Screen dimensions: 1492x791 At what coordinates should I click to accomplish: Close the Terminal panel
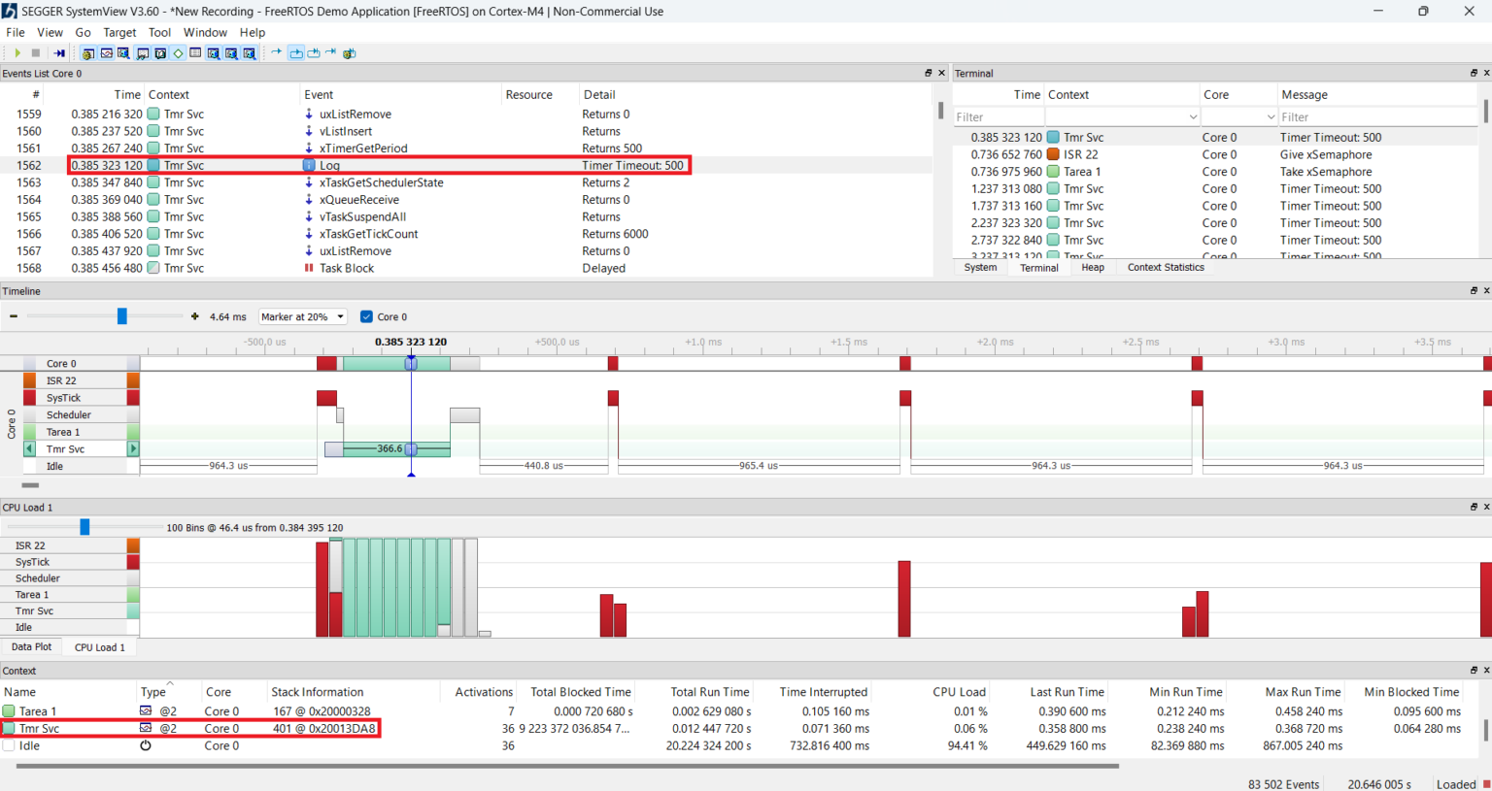pyautogui.click(x=1486, y=73)
